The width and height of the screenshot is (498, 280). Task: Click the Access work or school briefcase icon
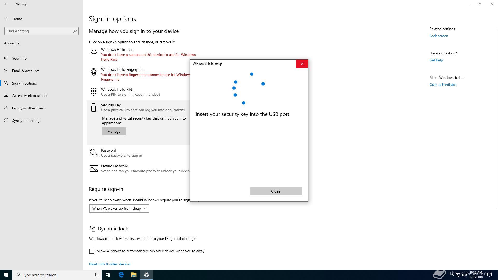(x=6, y=95)
